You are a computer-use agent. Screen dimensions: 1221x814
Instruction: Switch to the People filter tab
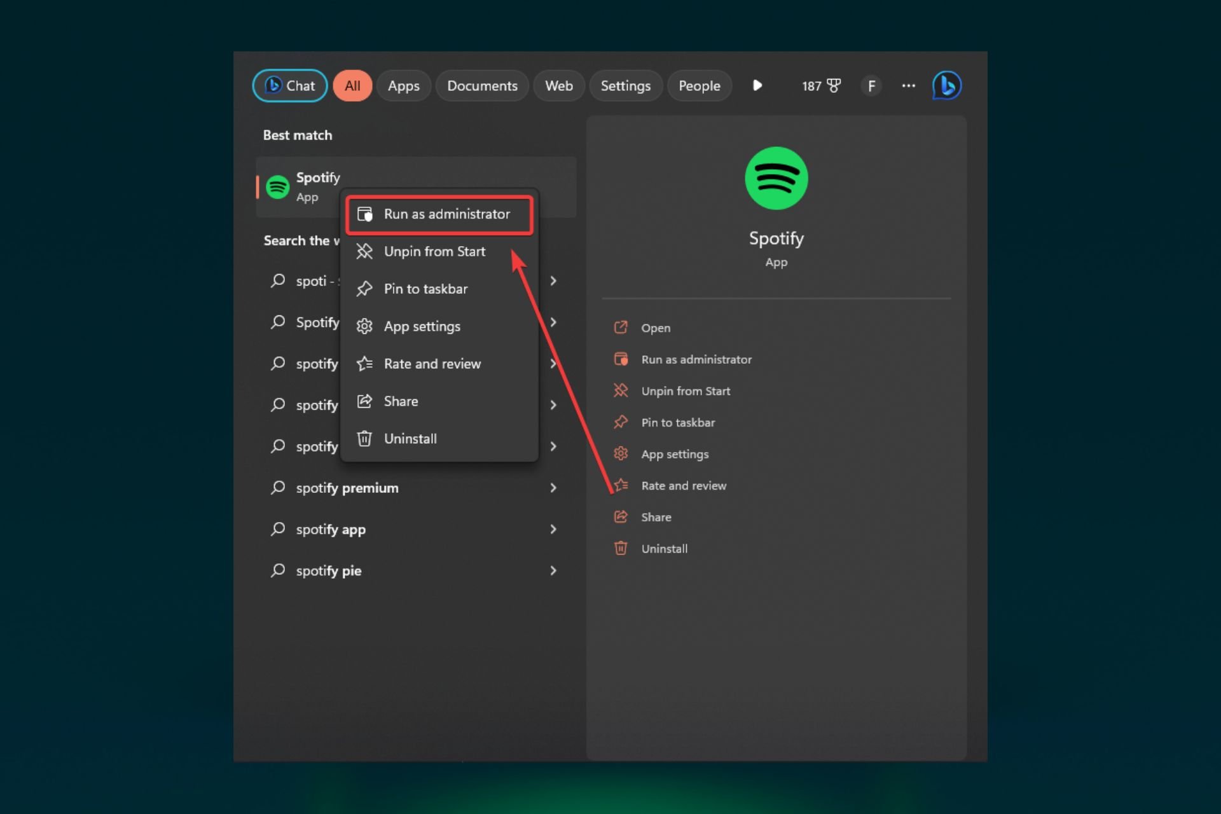tap(700, 86)
